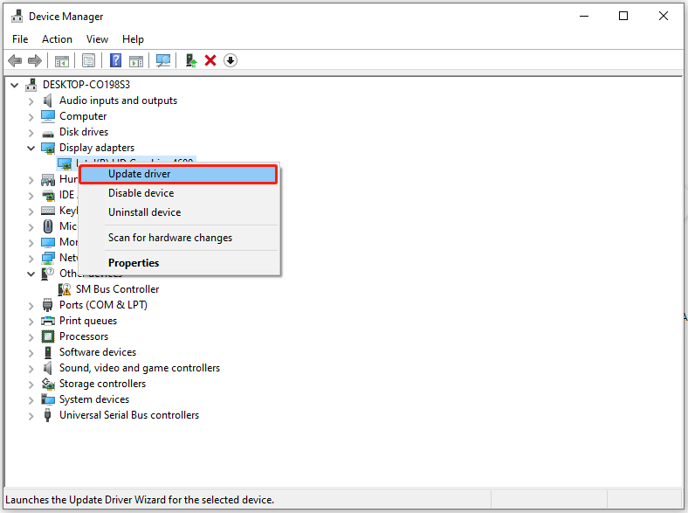Show or hide console tree toolbar icon
The image size is (688, 513).
62,60
